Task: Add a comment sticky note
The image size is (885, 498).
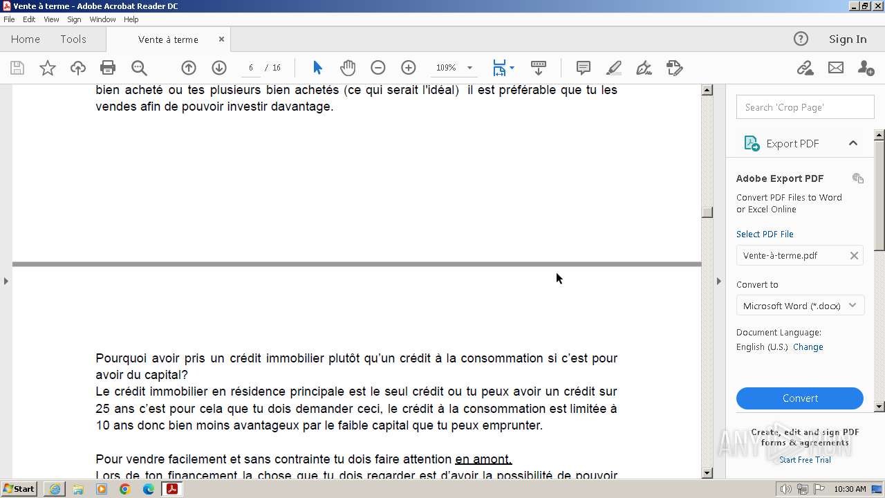Action: 584,68
